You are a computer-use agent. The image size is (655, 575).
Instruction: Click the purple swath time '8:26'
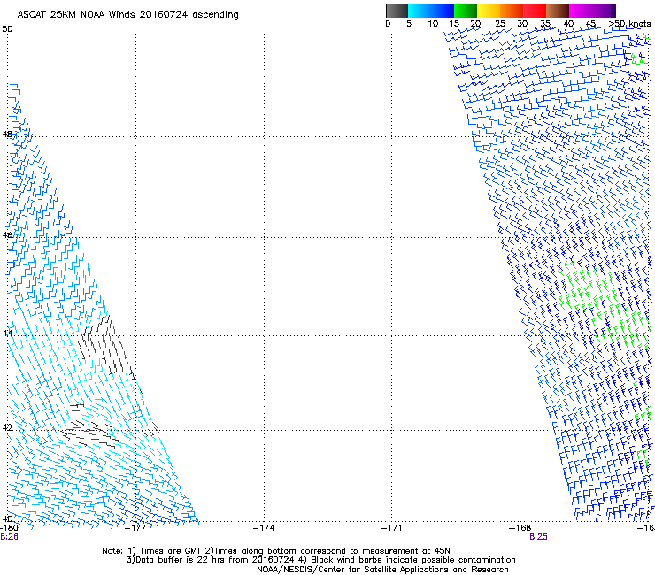coord(9,537)
